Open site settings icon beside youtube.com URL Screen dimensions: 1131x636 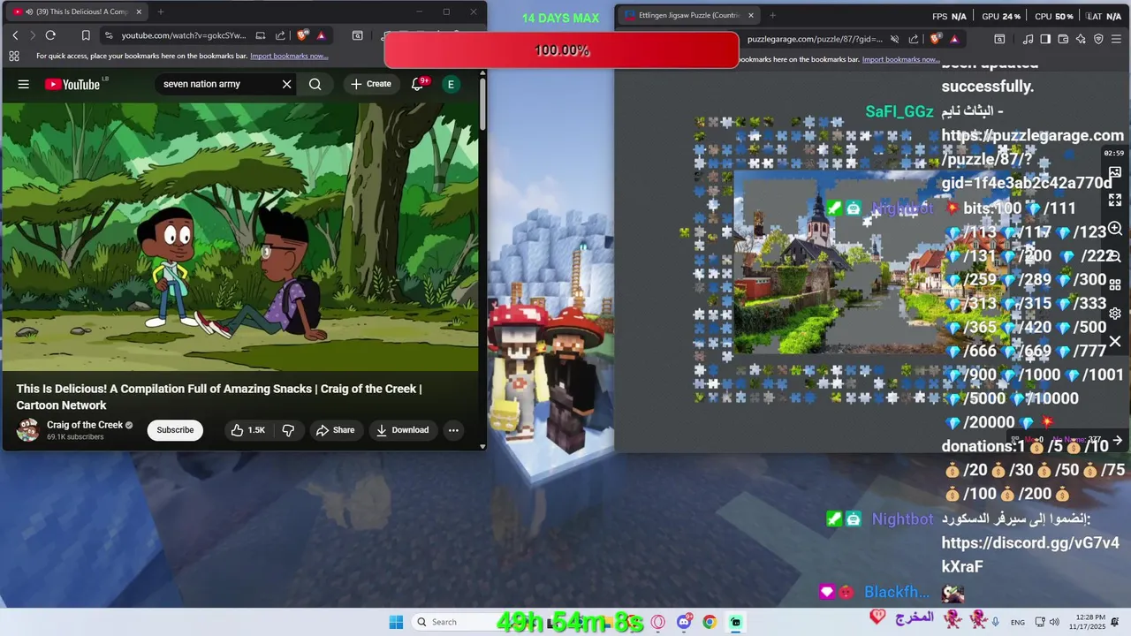tap(108, 35)
